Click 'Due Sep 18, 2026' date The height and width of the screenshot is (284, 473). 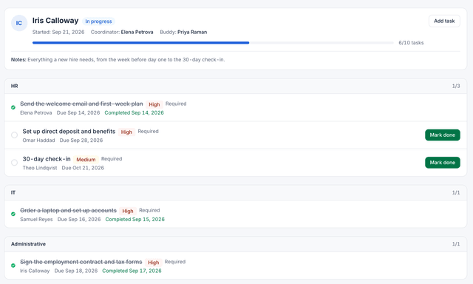[x=76, y=271]
